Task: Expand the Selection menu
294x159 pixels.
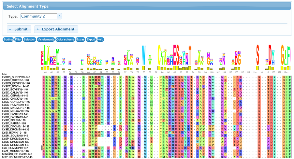Action: coord(29,39)
